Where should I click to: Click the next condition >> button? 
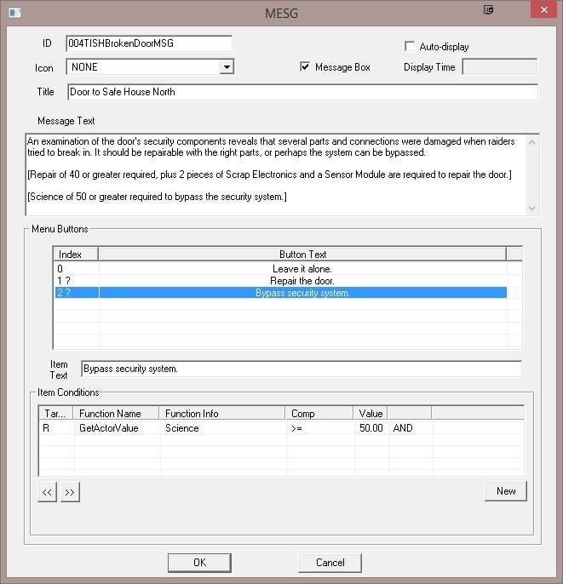coord(70,492)
